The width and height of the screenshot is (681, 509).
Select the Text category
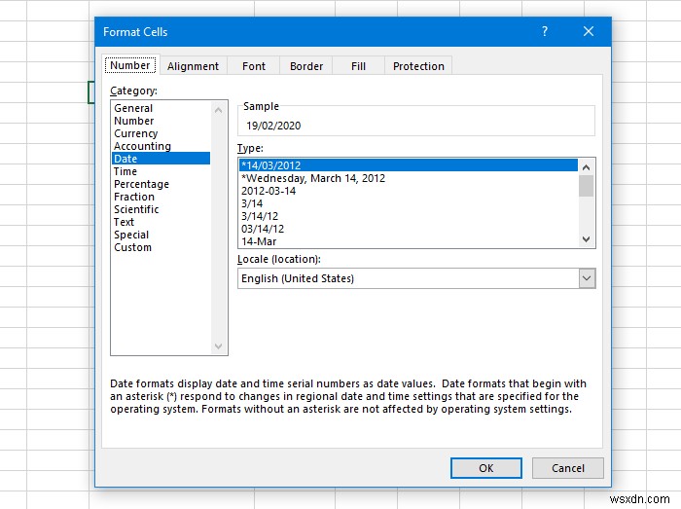[x=161, y=222]
